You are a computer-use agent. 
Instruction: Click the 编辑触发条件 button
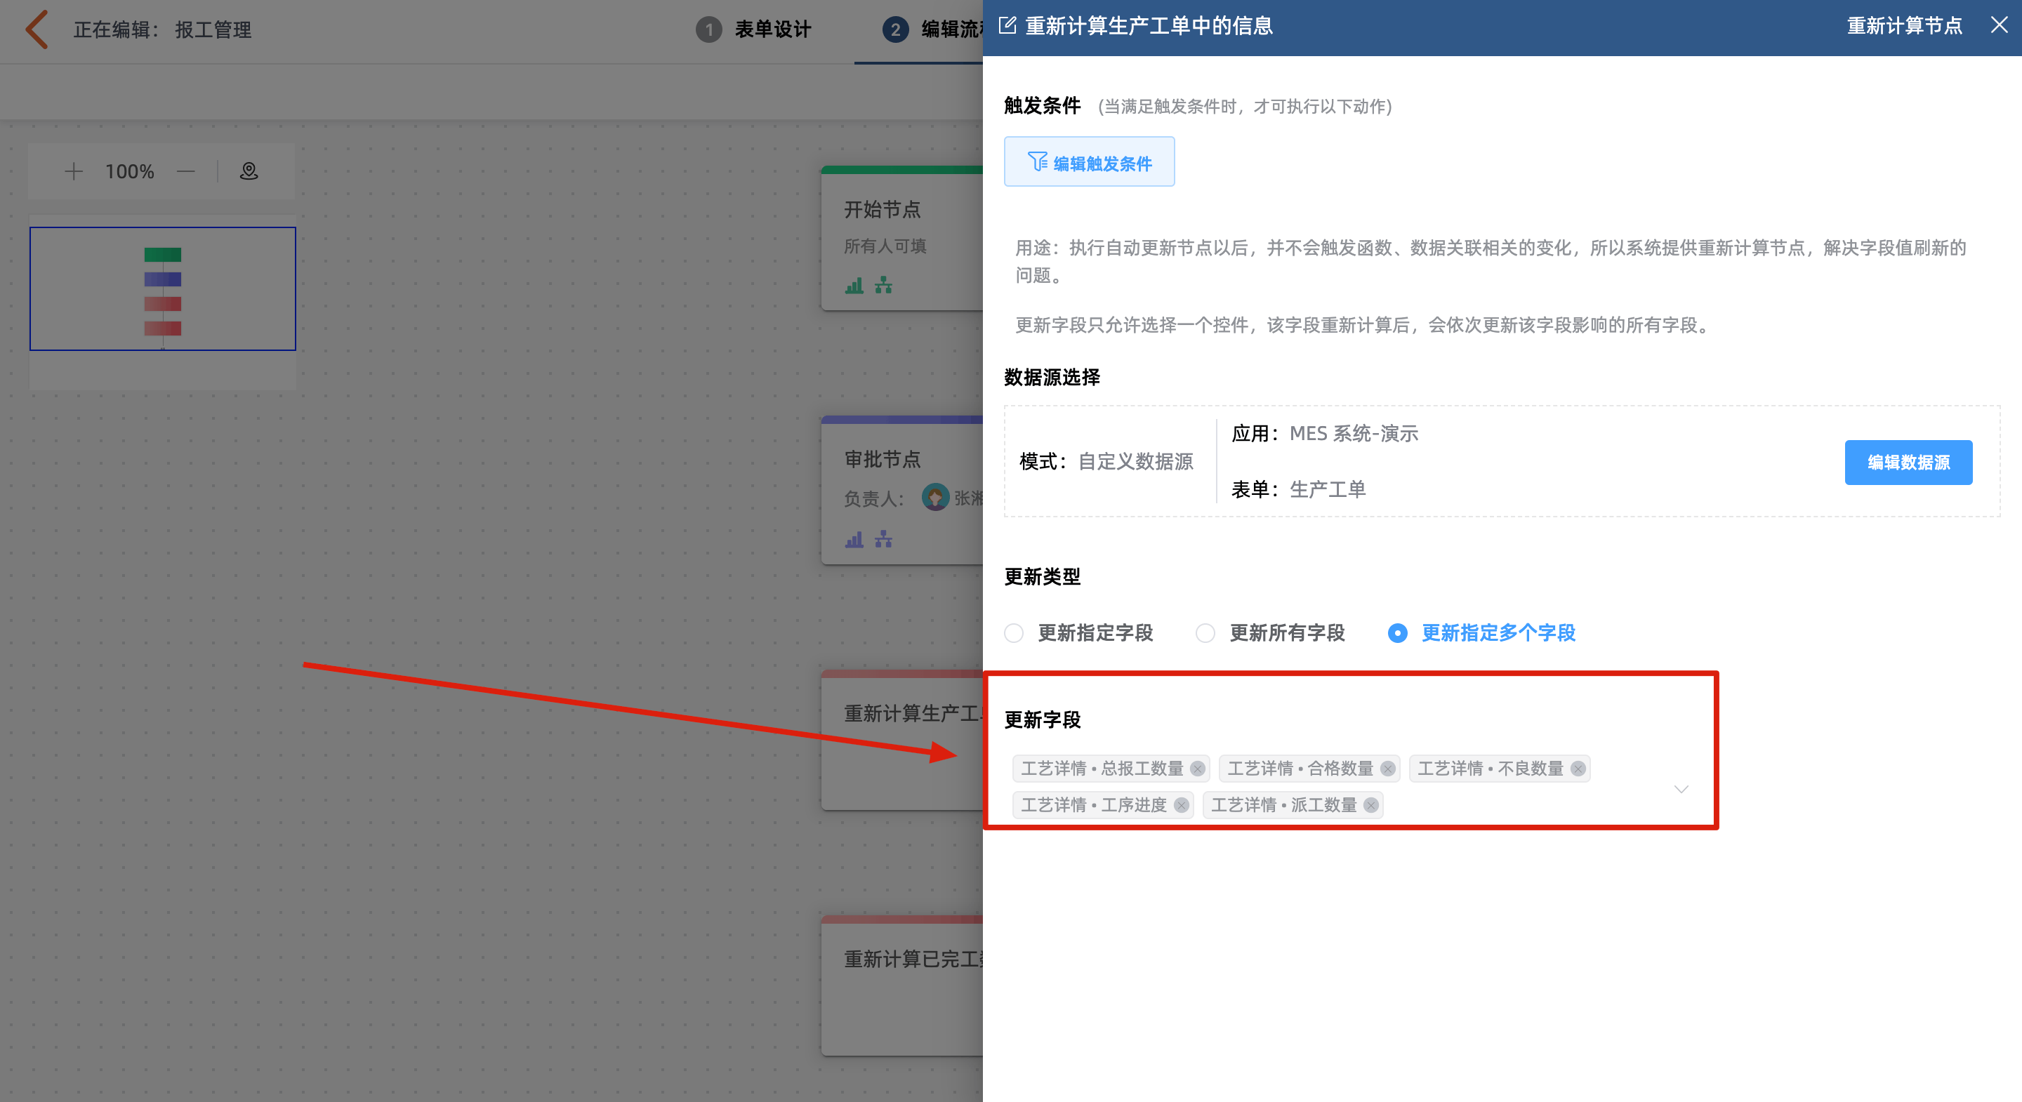(1089, 162)
